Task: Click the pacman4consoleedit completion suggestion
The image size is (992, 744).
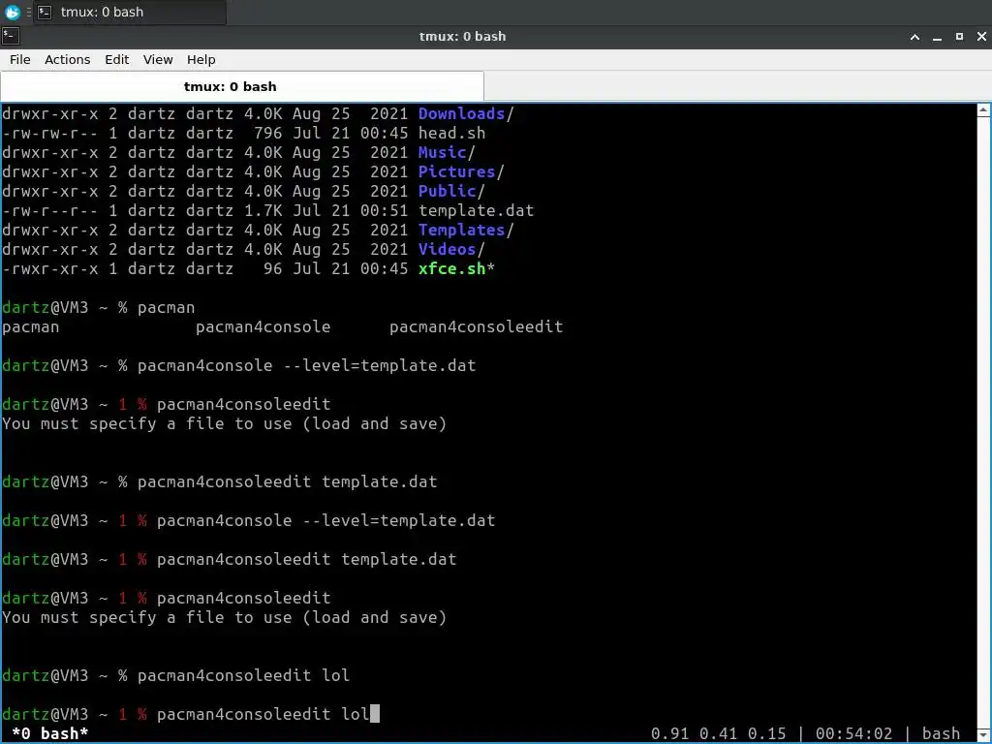Action: click(x=476, y=327)
